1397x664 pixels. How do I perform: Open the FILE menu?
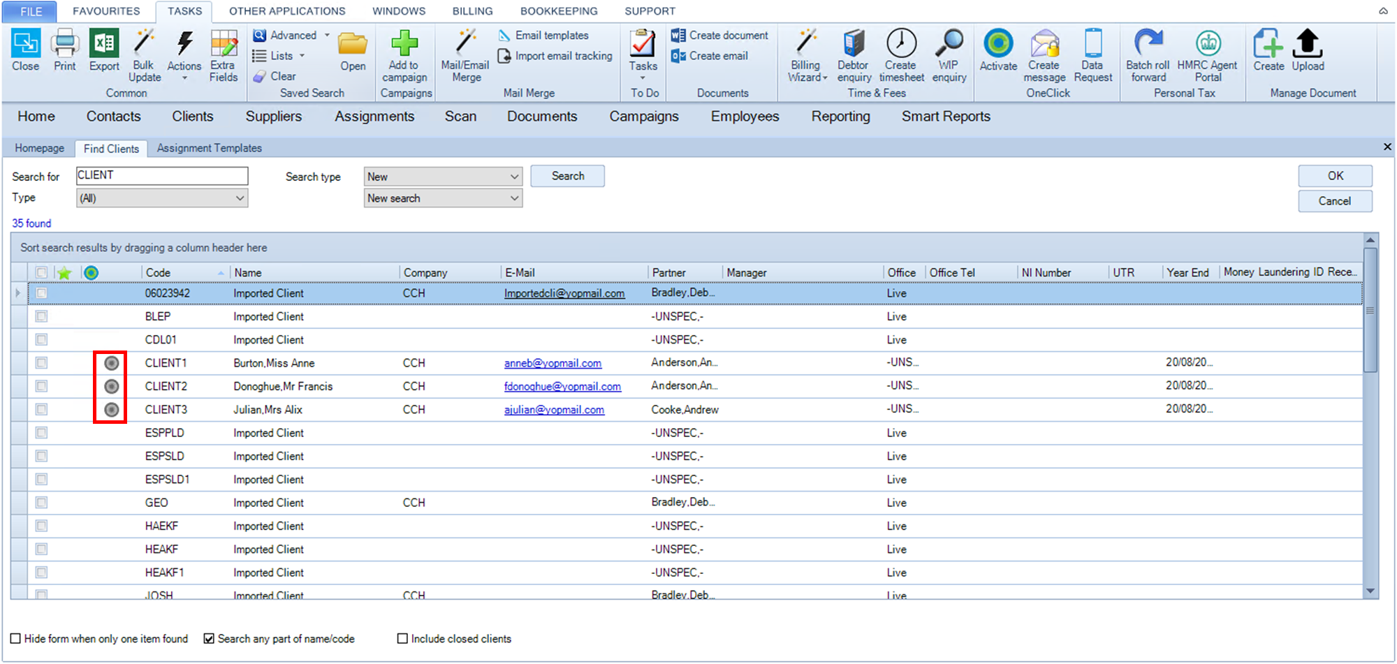31,11
